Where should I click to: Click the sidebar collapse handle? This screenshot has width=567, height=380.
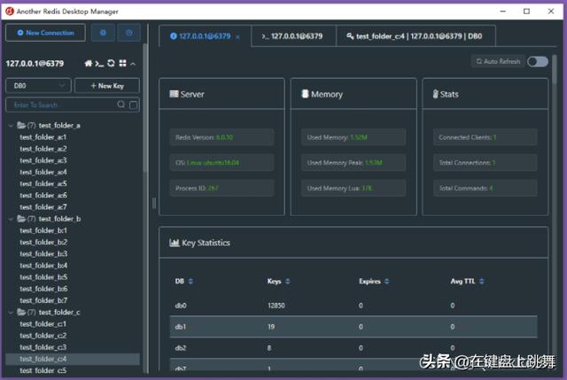pos(154,203)
